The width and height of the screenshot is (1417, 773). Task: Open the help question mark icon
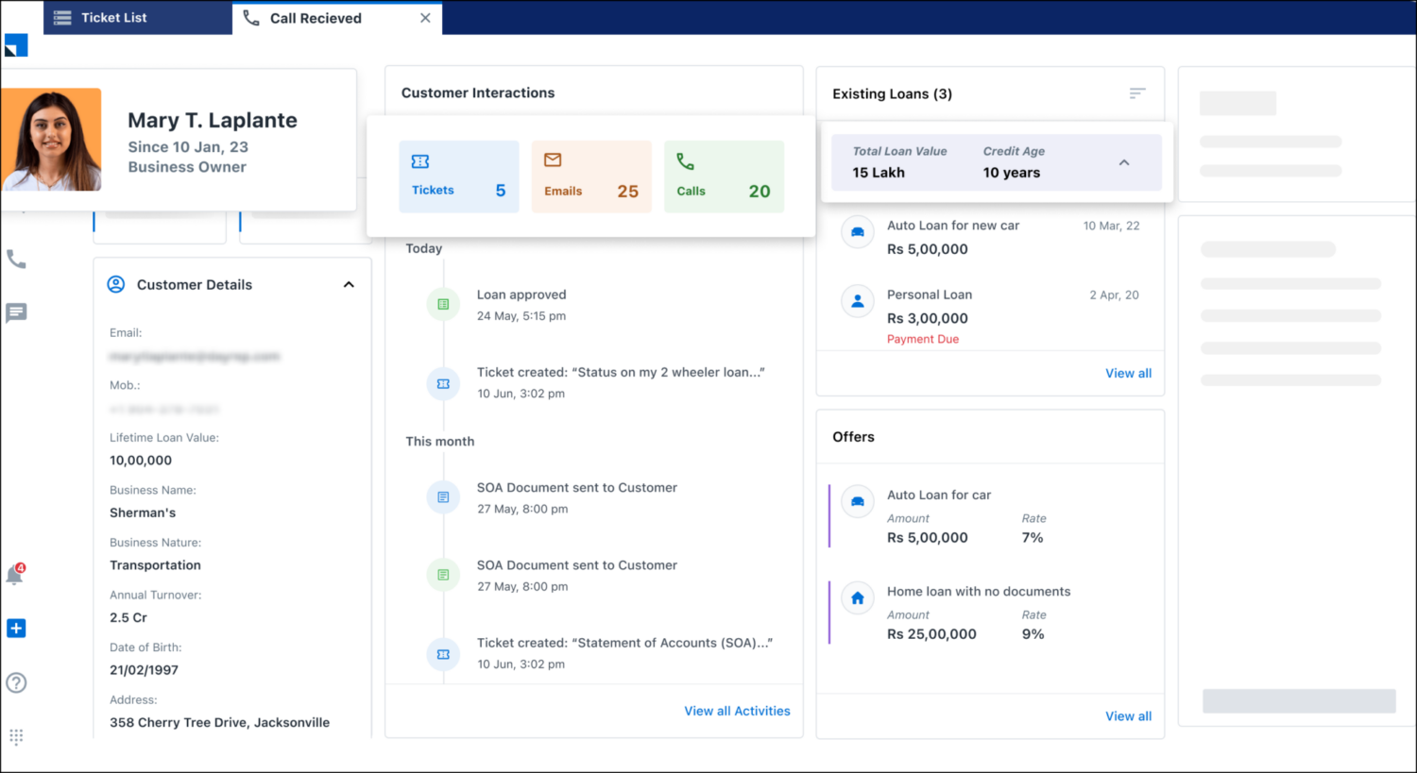point(15,682)
